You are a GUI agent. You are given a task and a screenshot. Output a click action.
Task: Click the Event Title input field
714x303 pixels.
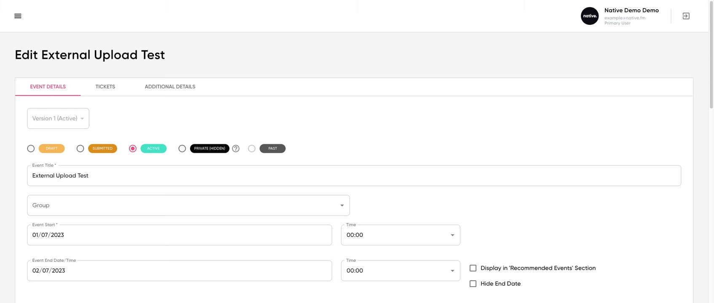(354, 176)
